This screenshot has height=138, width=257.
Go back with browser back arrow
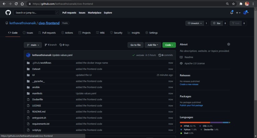click(4, 3)
